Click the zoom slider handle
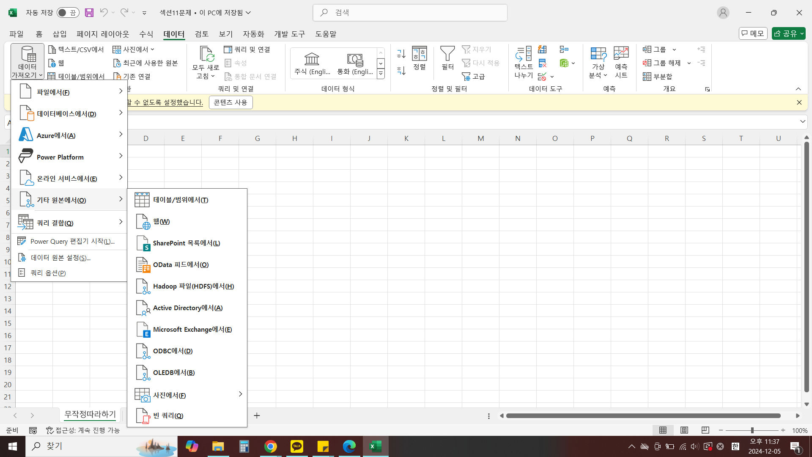Image resolution: width=812 pixels, height=457 pixels. pyautogui.click(x=752, y=430)
